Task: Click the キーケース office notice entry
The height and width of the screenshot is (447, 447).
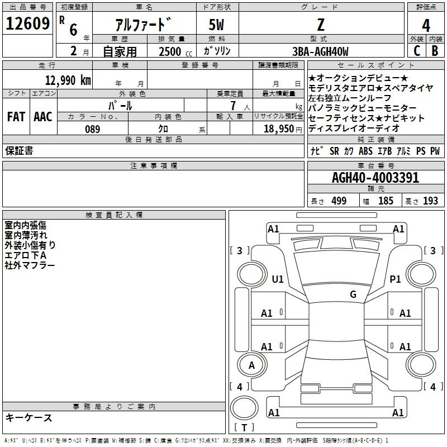Action: 29,417
